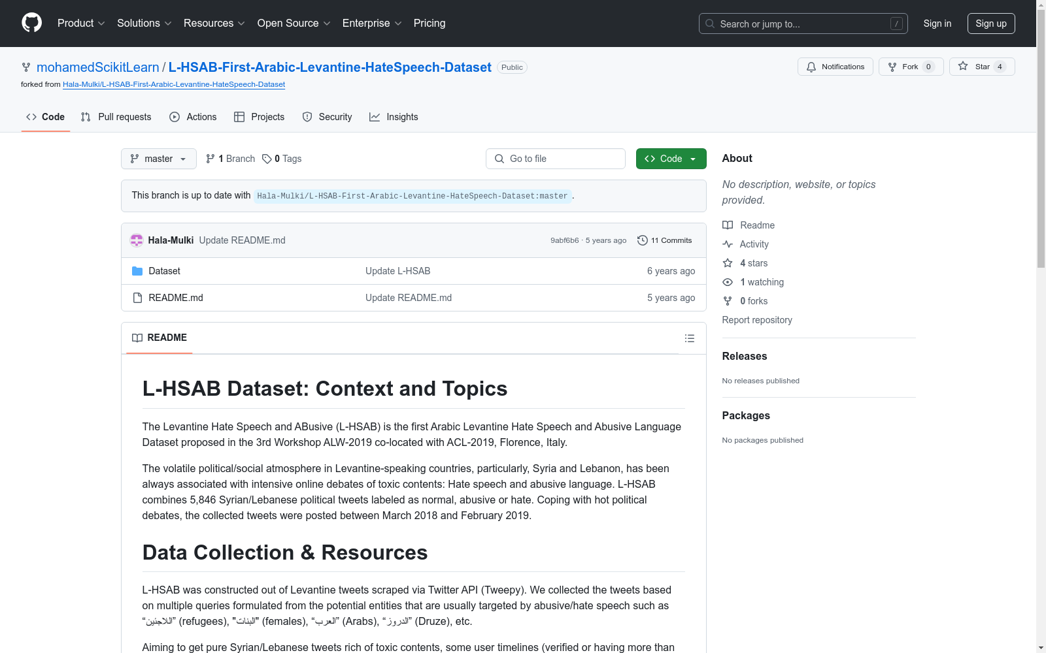The height and width of the screenshot is (653, 1046).
Task: Open the Pricing page link
Action: 430,24
